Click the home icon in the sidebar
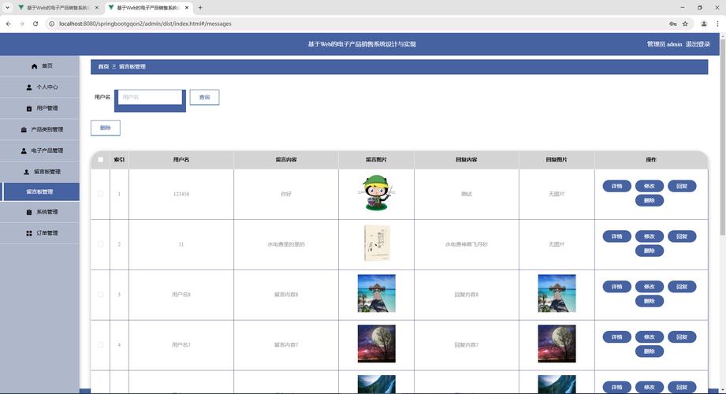Screen dimensions: 726x394 point(34,66)
